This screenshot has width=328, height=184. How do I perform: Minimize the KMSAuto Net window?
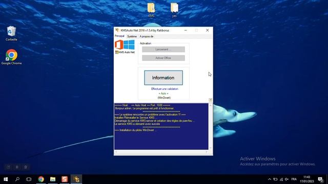tap(186, 30)
